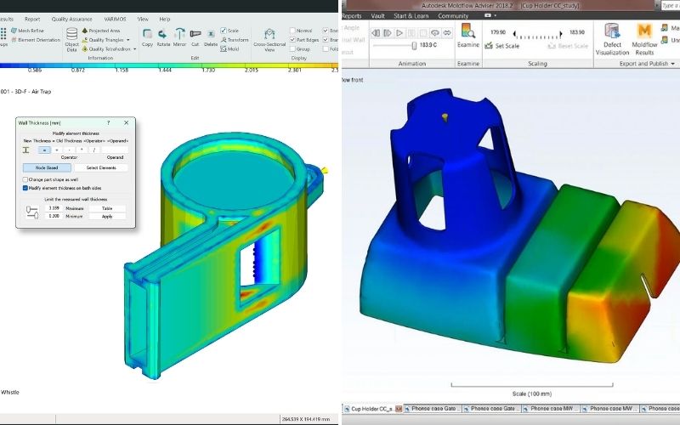
Task: Toggle the Part Edges display checkbox
Action: click(x=292, y=40)
